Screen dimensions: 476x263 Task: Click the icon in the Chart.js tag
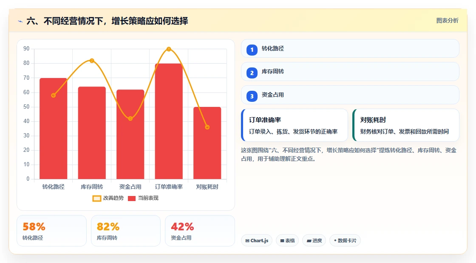click(247, 241)
